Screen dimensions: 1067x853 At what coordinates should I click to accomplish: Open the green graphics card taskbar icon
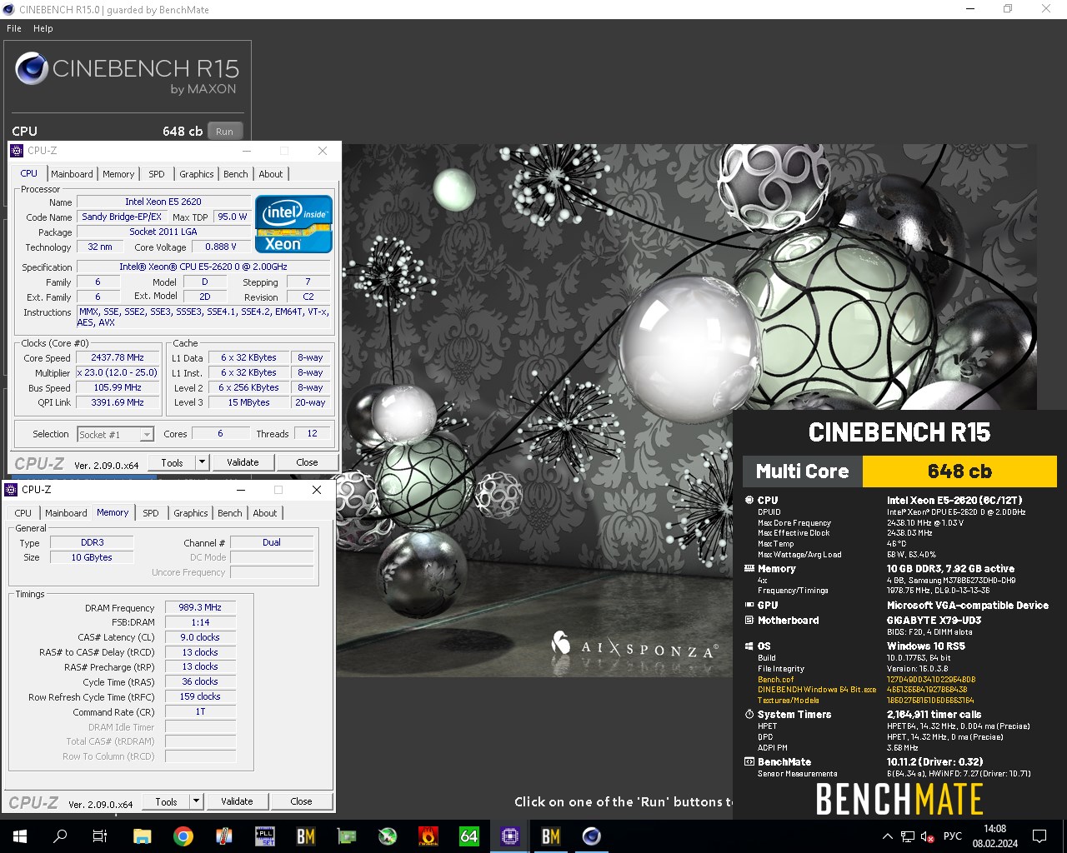347,836
